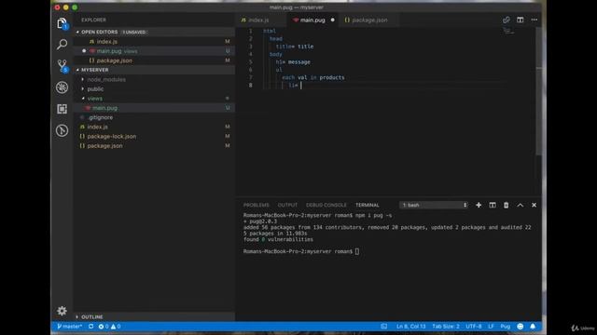The width and height of the screenshot is (597, 335).
Task: Open the Explorer view in activity bar
Action: [62, 23]
